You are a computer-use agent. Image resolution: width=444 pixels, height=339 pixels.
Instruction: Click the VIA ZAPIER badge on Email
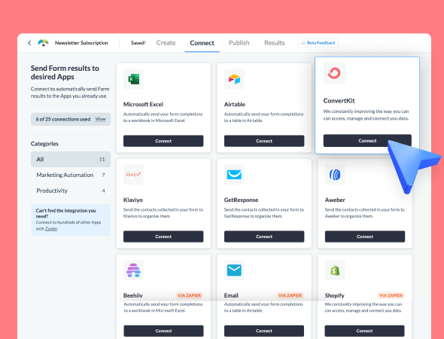(x=290, y=295)
